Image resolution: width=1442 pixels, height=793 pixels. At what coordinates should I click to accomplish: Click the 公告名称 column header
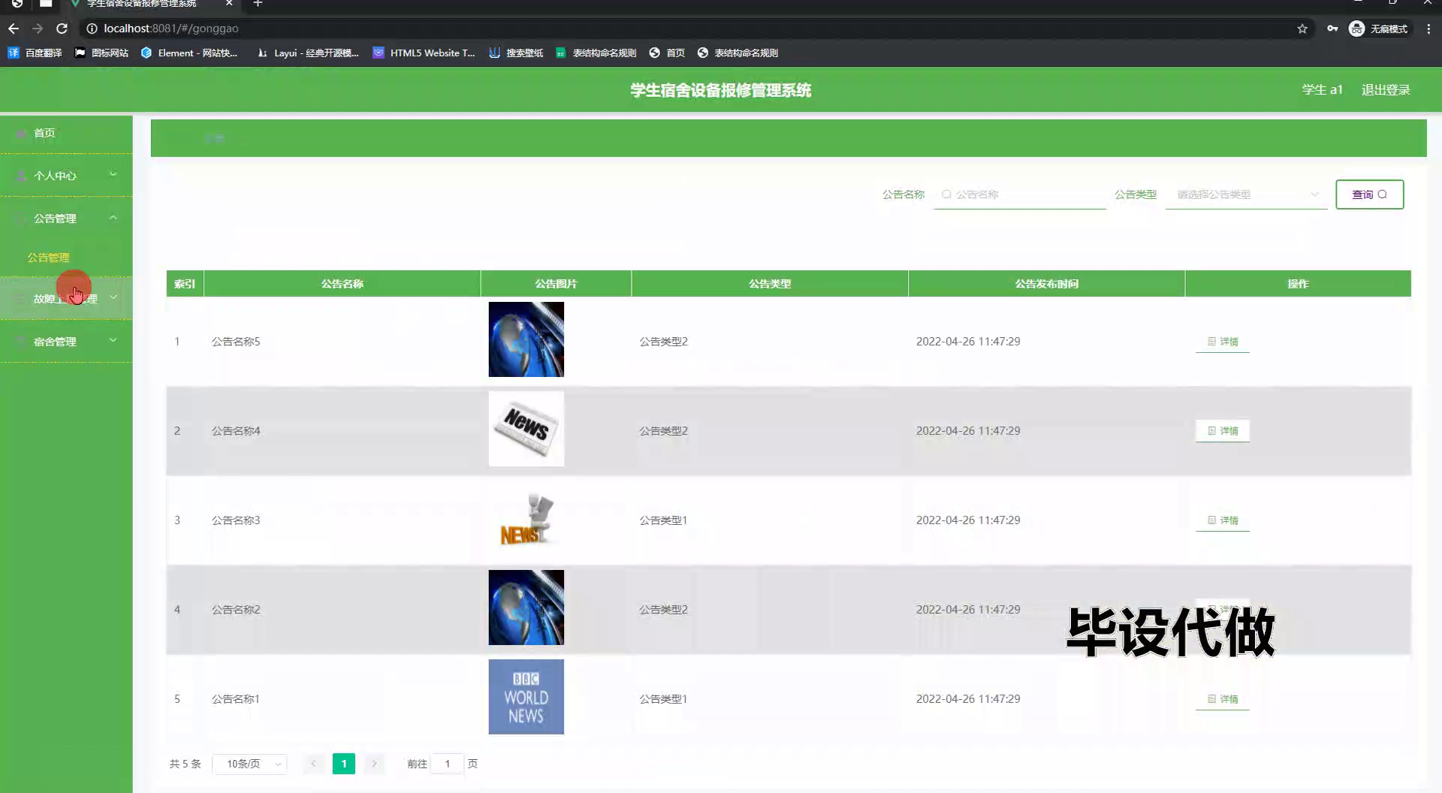coord(342,284)
